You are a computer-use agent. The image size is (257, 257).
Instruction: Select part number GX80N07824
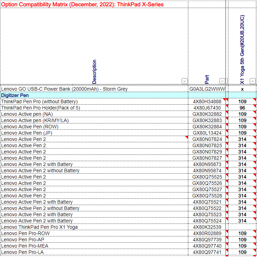pos(207,139)
